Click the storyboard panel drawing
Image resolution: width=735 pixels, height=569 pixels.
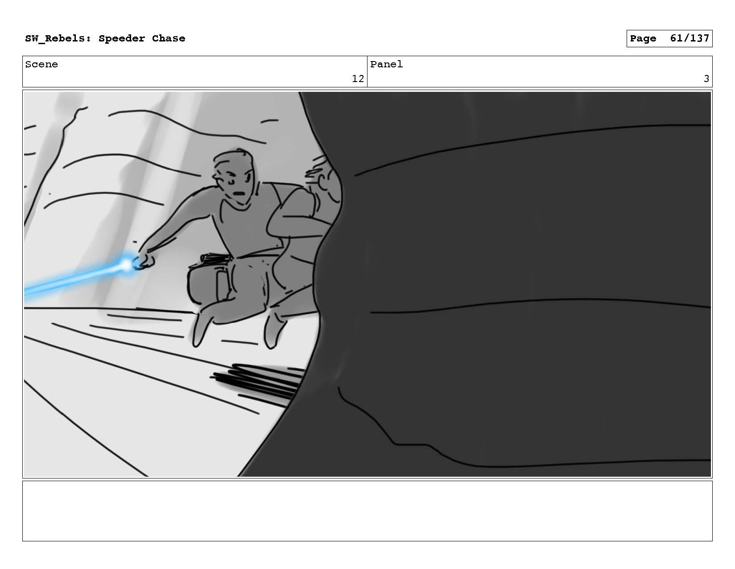tap(367, 284)
